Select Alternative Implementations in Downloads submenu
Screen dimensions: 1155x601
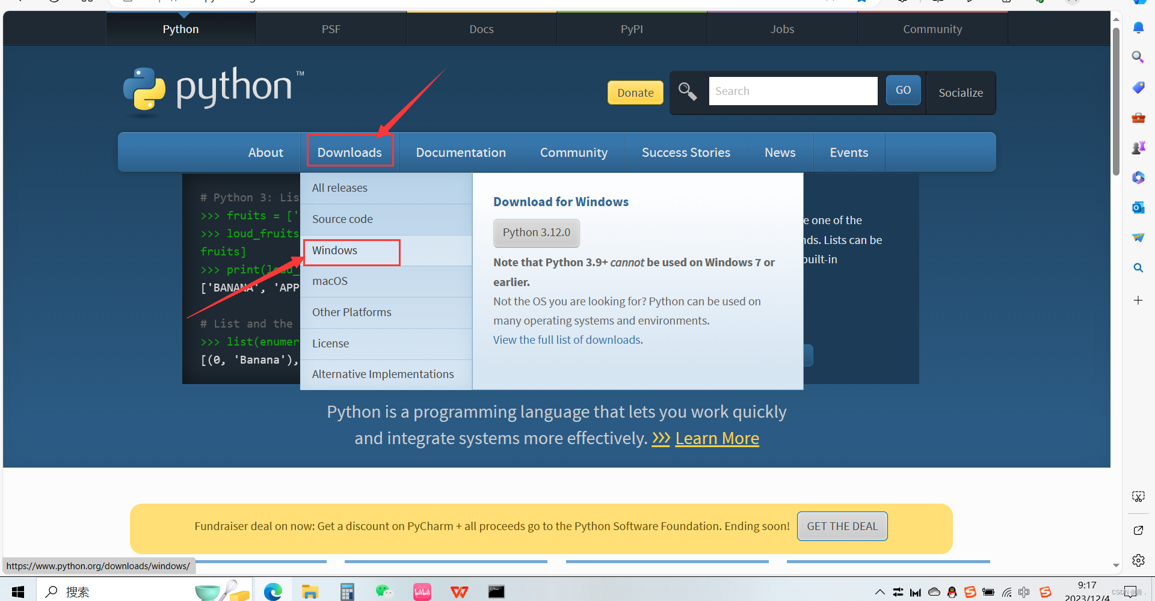(386, 374)
